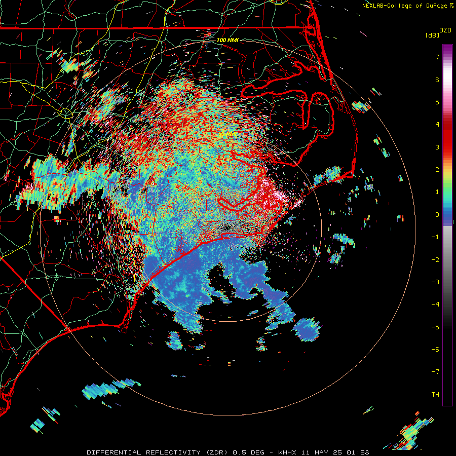456x456 pixels.
Task: Click the 2 value on color scale
Action: pos(437,170)
